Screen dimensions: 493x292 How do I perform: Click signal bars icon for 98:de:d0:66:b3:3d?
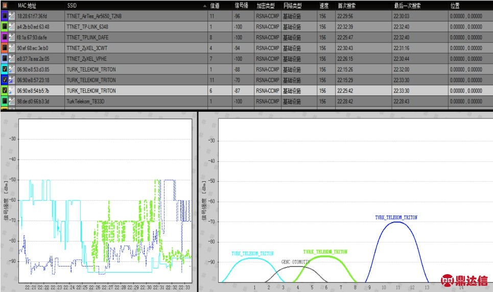coord(12,101)
